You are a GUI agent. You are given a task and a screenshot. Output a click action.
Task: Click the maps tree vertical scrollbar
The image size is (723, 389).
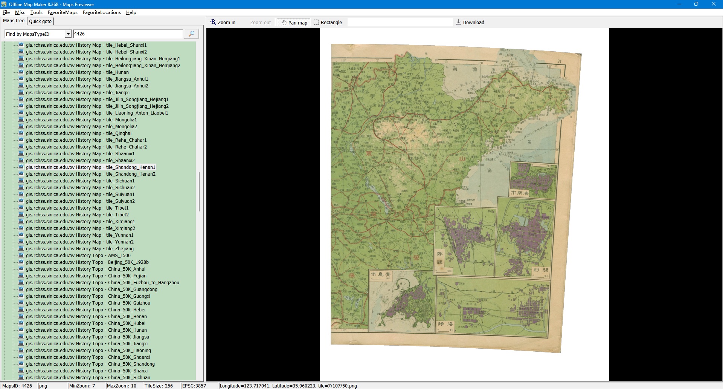(199, 192)
